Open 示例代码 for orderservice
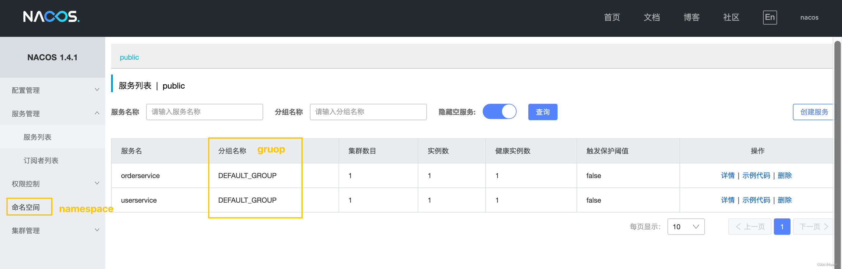842x269 pixels. coord(756,175)
